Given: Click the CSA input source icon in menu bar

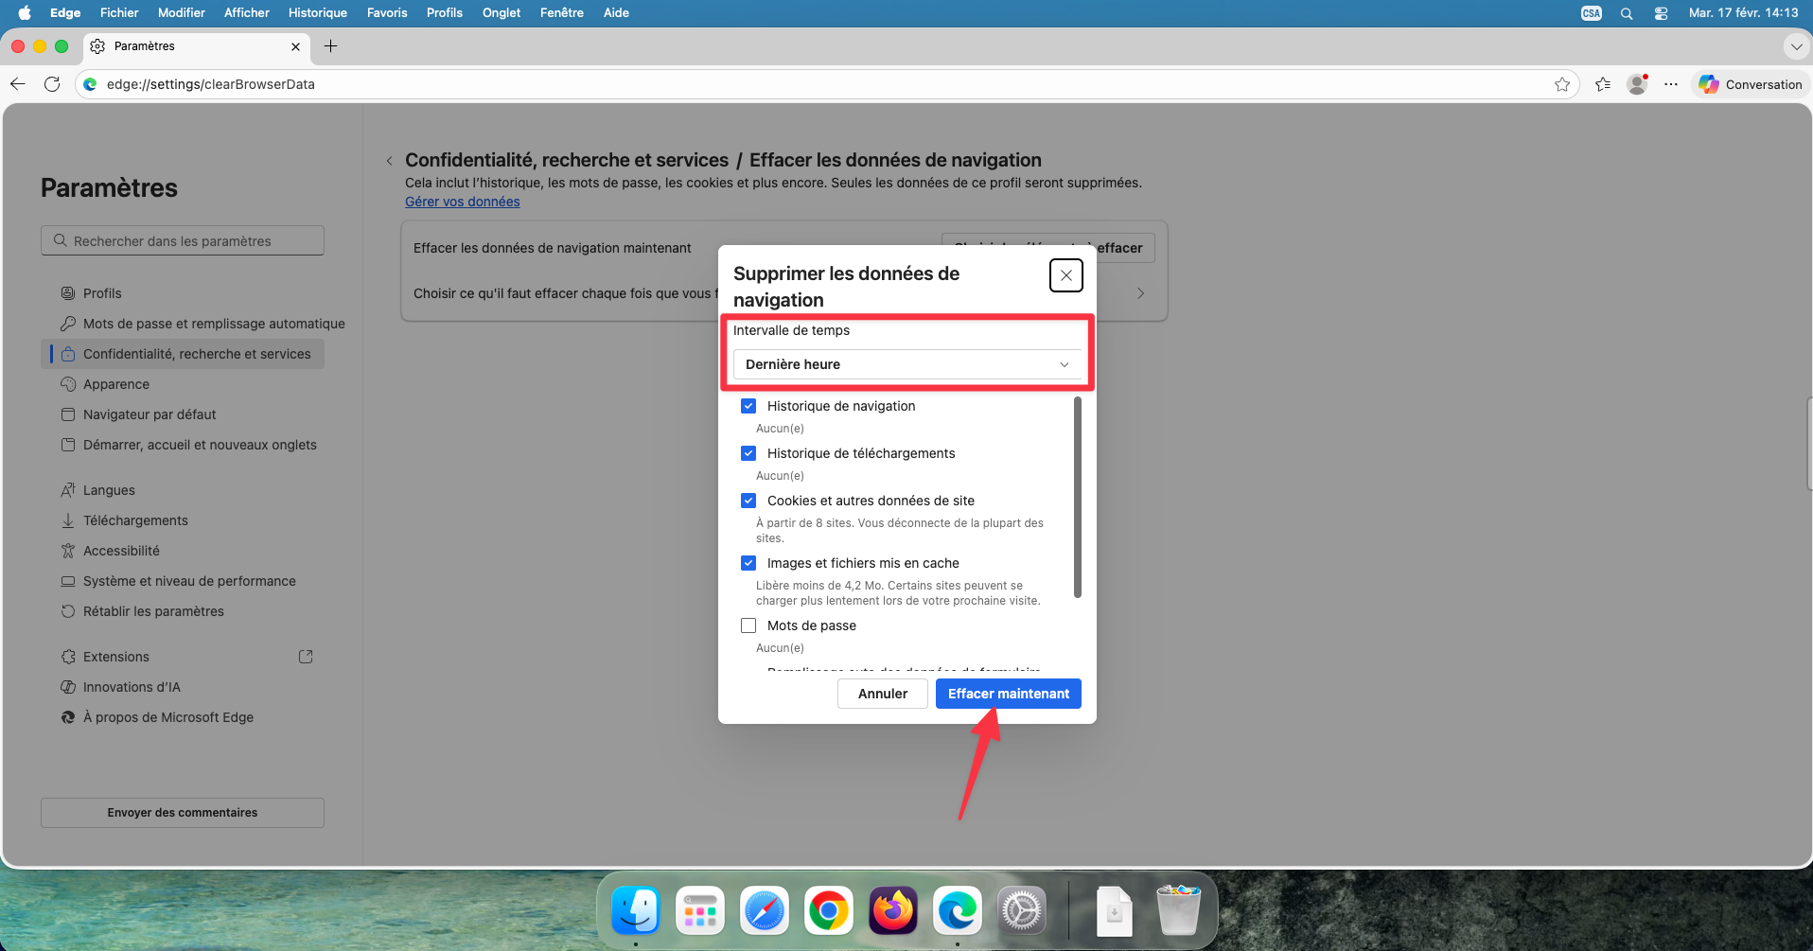Looking at the screenshot, I should [x=1592, y=13].
